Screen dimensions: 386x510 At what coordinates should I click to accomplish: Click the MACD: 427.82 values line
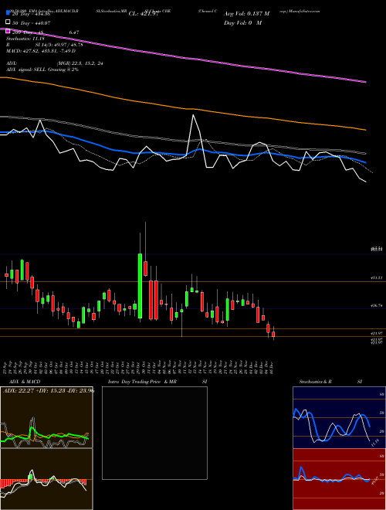coord(41,51)
